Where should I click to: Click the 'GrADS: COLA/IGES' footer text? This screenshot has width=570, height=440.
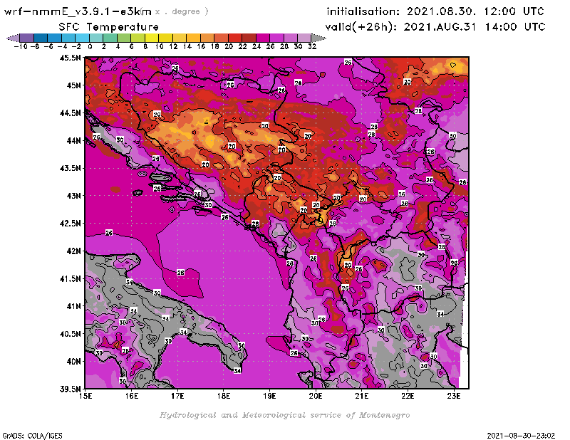(32, 436)
